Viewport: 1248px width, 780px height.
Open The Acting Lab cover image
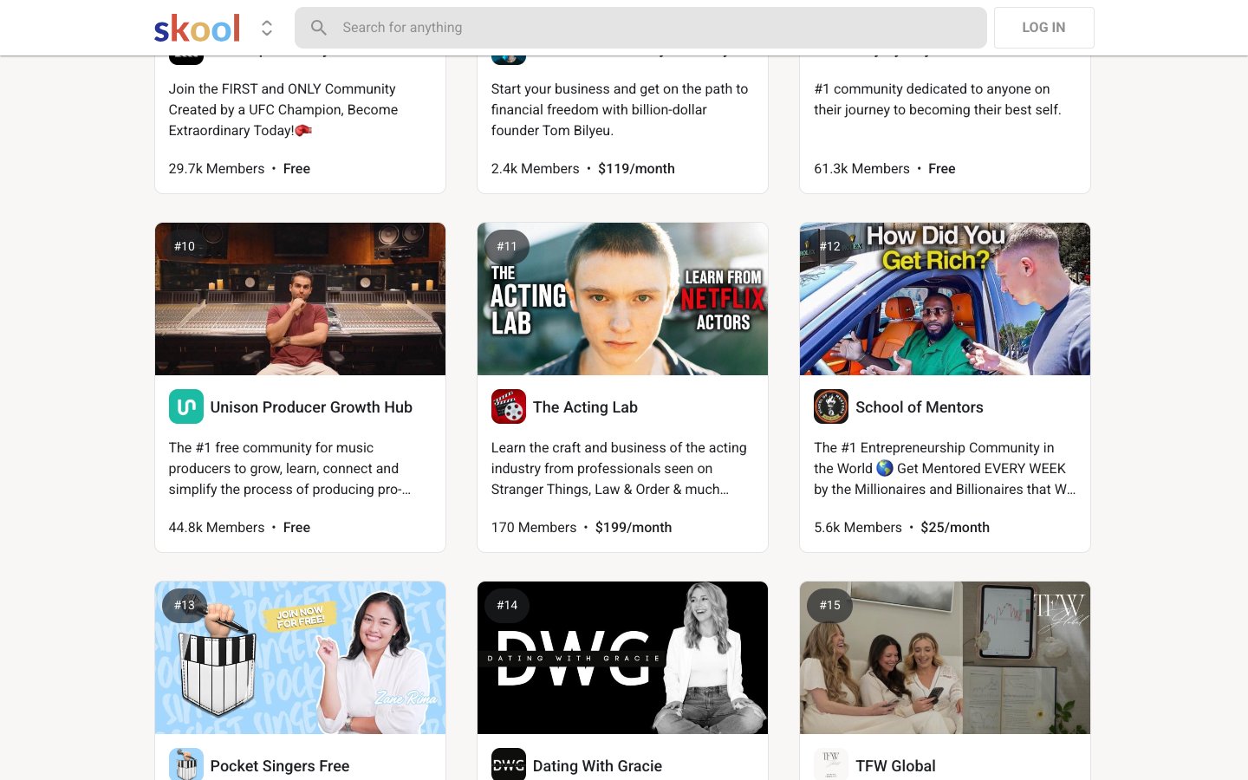(622, 299)
